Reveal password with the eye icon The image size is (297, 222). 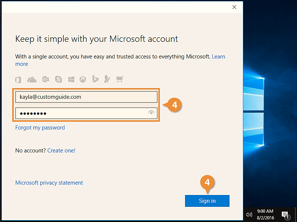(151, 113)
